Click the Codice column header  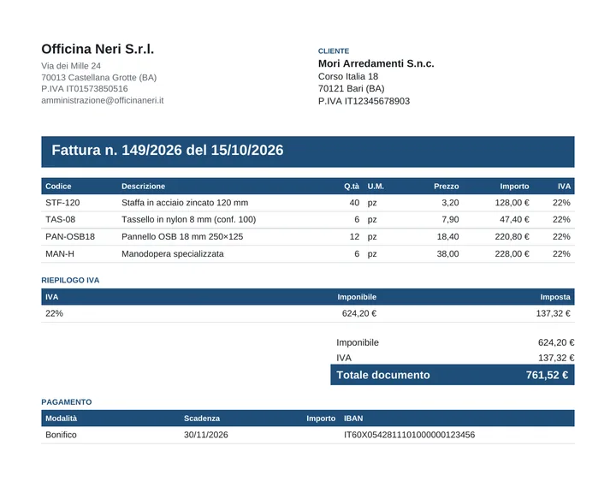coord(58,187)
